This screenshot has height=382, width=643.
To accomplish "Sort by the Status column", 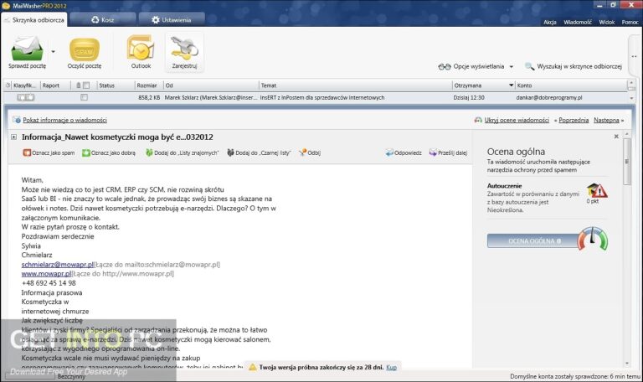I will [x=106, y=85].
